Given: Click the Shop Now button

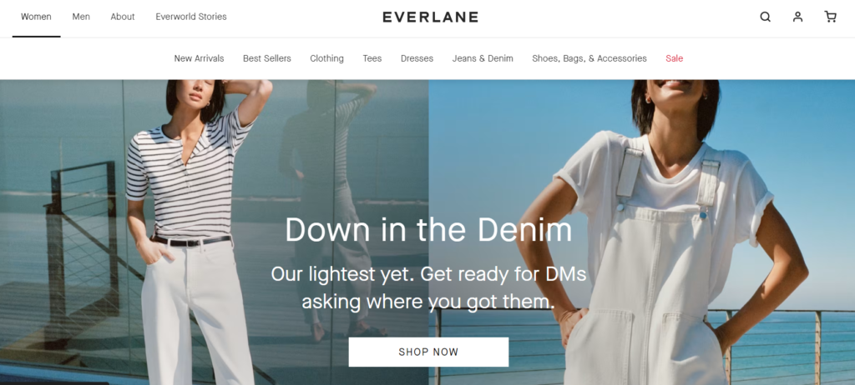Looking at the screenshot, I should pyautogui.click(x=428, y=352).
